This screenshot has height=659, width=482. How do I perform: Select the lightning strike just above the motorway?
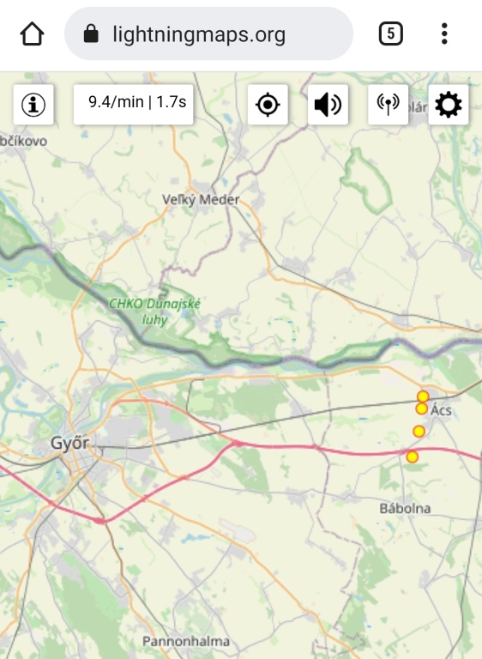419,432
